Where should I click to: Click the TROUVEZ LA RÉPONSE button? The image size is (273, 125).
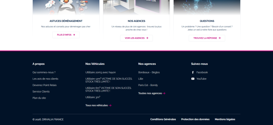coord(207,38)
